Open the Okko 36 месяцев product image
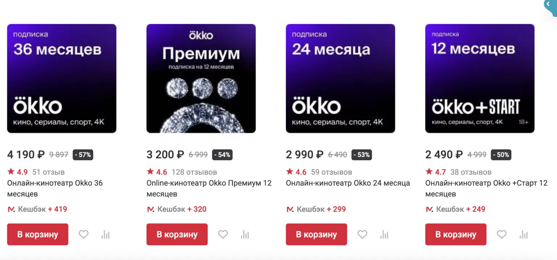The image size is (557, 260). point(62,78)
